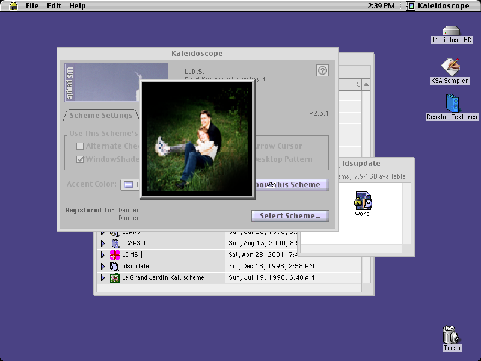Click the date Fri, Dec 18, 1998, 2:58 PM
This screenshot has width=481, height=361.
pyautogui.click(x=272, y=266)
